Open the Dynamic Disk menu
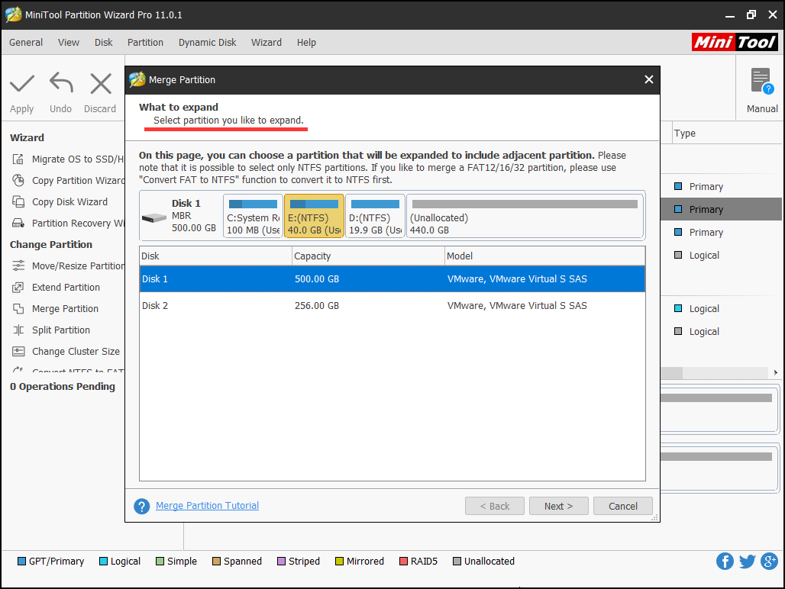785x589 pixels. 207,43
